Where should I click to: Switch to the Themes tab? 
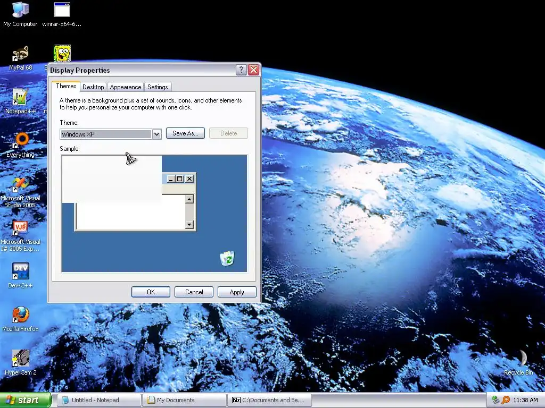tap(66, 86)
